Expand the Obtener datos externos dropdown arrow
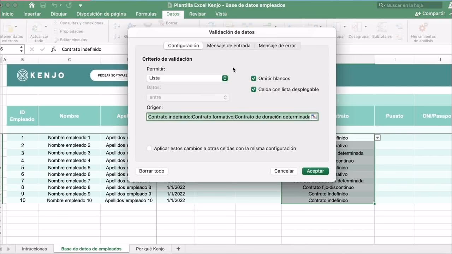The width and height of the screenshot is (452, 254). (x=16, y=27)
